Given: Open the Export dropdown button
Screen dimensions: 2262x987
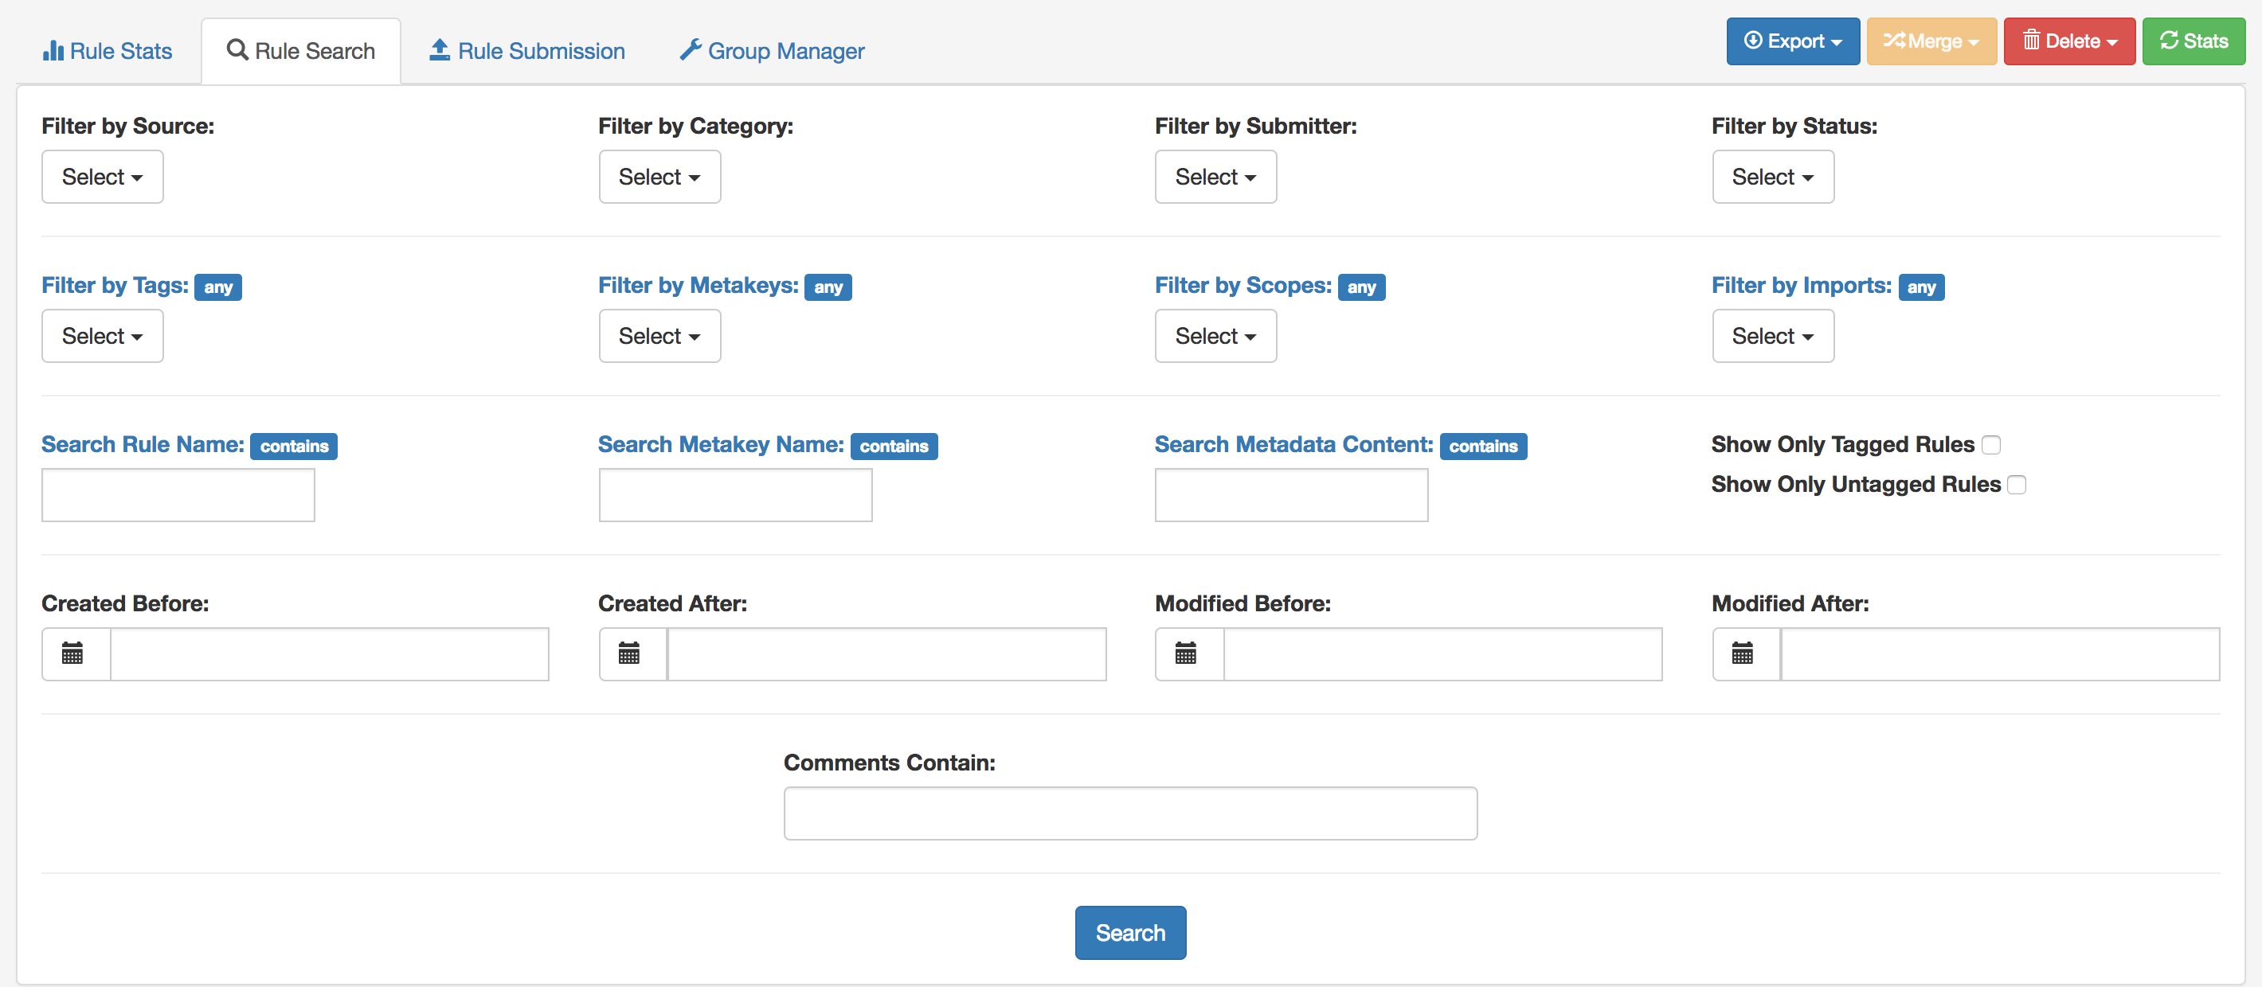Looking at the screenshot, I should tap(1792, 41).
